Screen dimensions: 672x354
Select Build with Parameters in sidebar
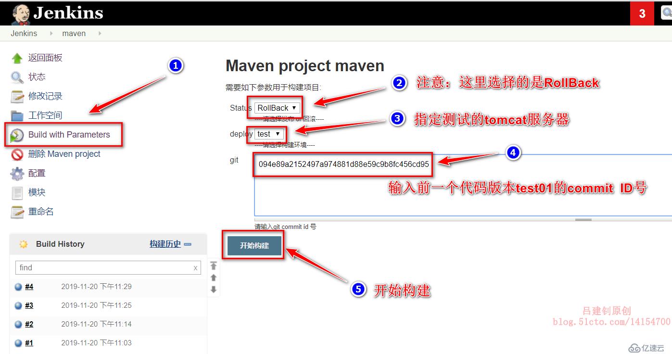pyautogui.click(x=69, y=135)
